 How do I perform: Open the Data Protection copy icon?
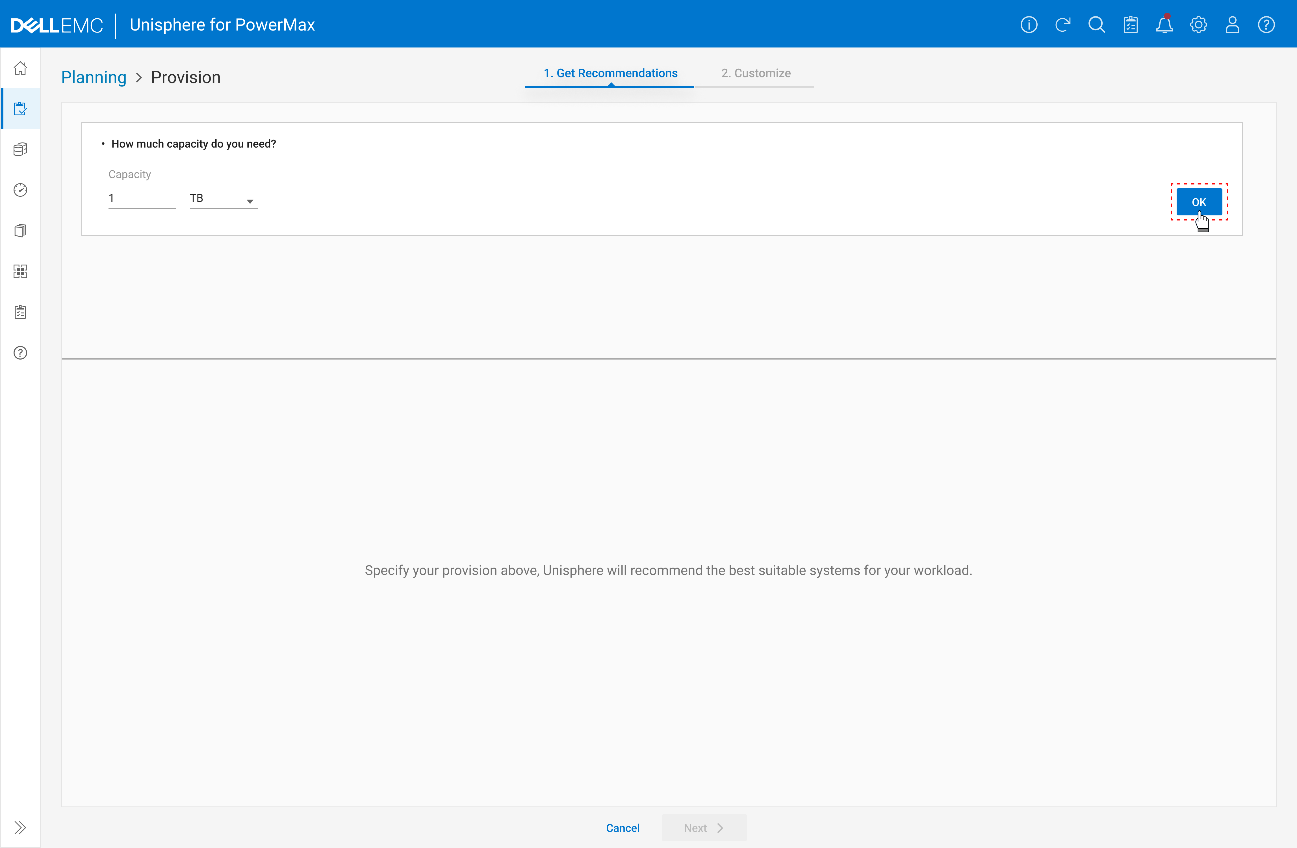[x=20, y=231]
